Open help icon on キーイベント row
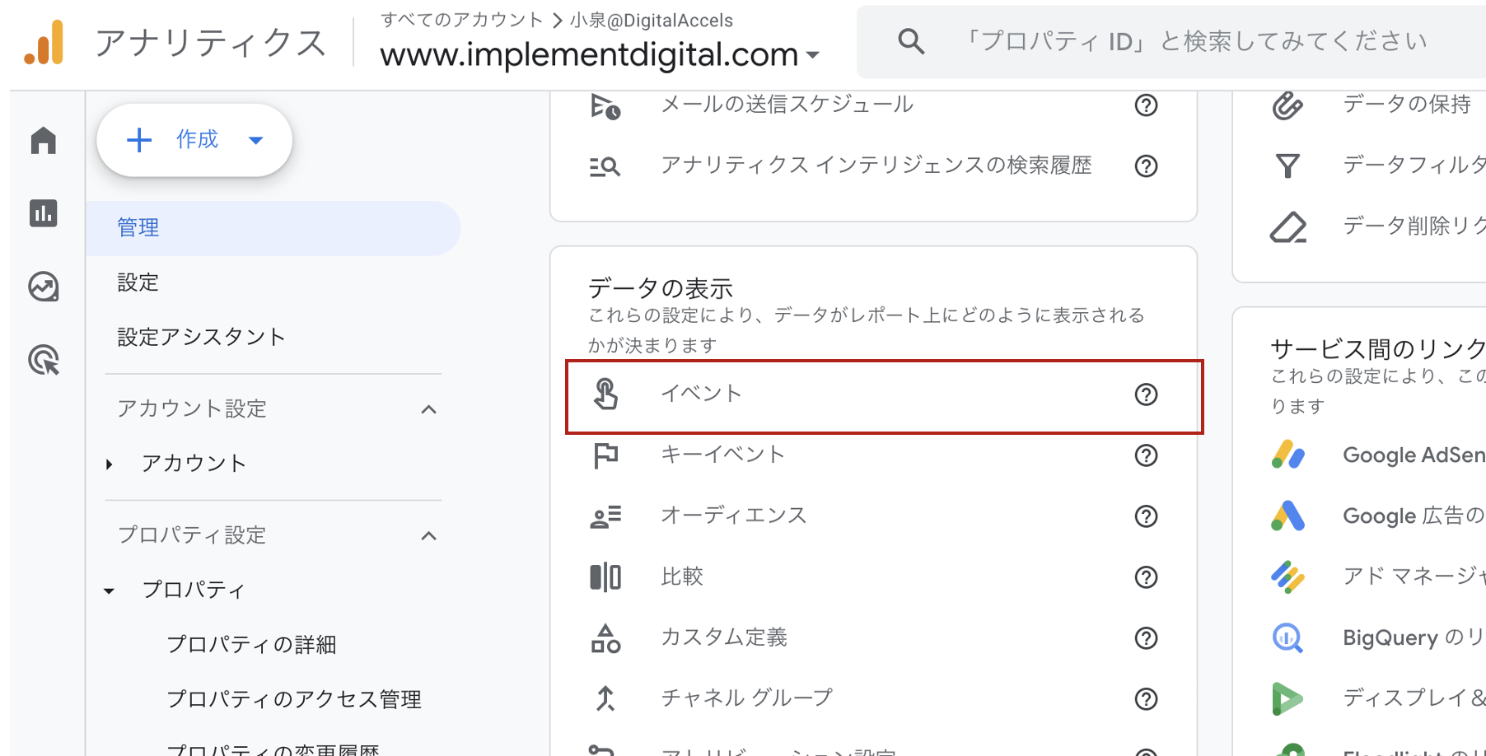 (1146, 455)
